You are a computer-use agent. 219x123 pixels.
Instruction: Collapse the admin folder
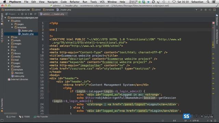tap(9, 21)
